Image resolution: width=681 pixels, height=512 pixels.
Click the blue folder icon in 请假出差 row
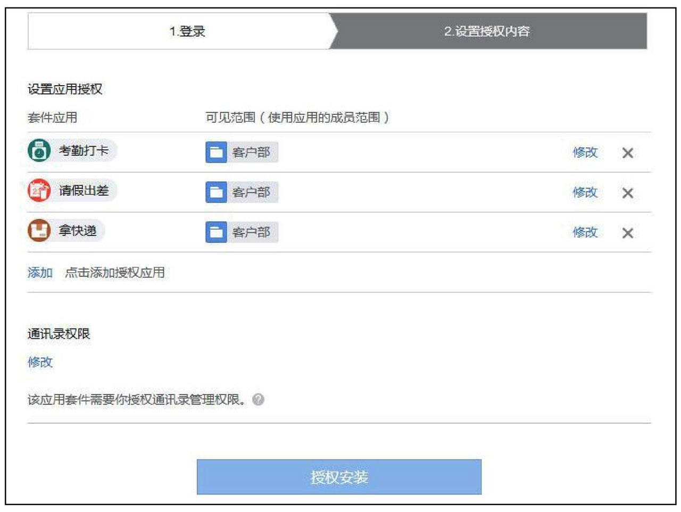click(x=216, y=192)
